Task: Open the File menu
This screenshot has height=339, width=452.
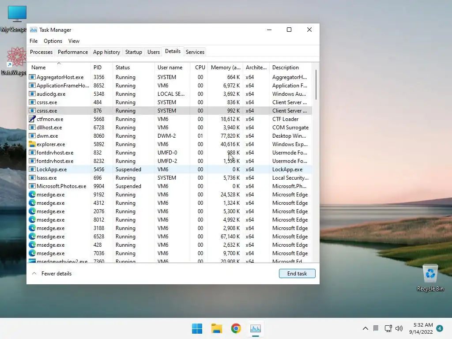Action: tap(34, 41)
